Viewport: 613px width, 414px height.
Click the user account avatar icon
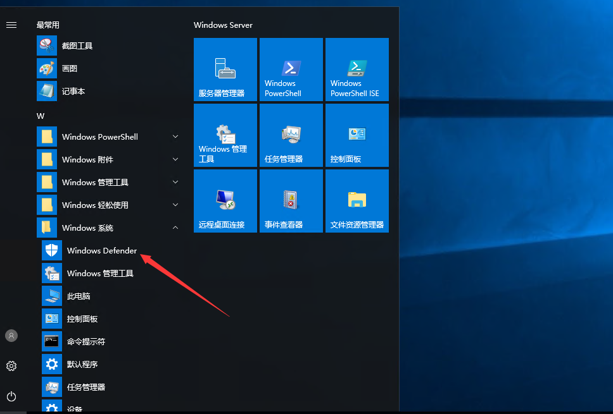(x=11, y=336)
